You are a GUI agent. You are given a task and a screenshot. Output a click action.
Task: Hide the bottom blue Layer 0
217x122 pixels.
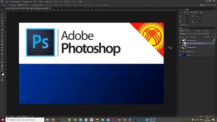180,55
